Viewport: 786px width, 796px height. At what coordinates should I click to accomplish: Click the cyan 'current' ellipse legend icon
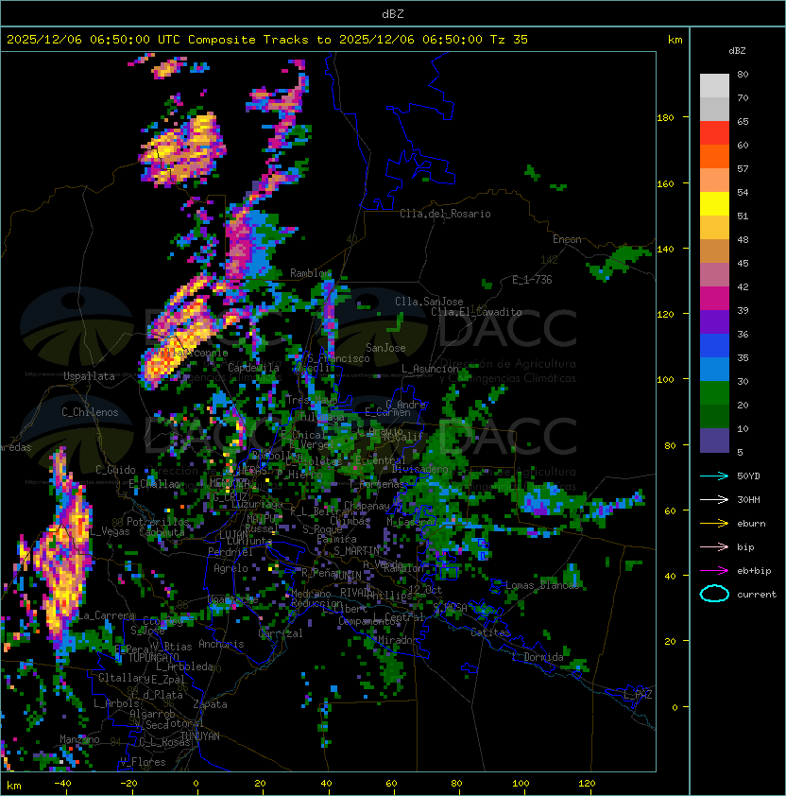pyautogui.click(x=714, y=594)
